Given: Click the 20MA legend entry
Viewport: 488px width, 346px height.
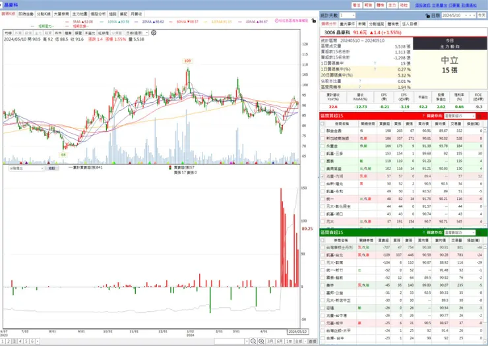Looking at the screenshot, I should pyautogui.click(x=150, y=22).
